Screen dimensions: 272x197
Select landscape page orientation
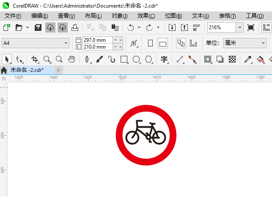[163, 43]
